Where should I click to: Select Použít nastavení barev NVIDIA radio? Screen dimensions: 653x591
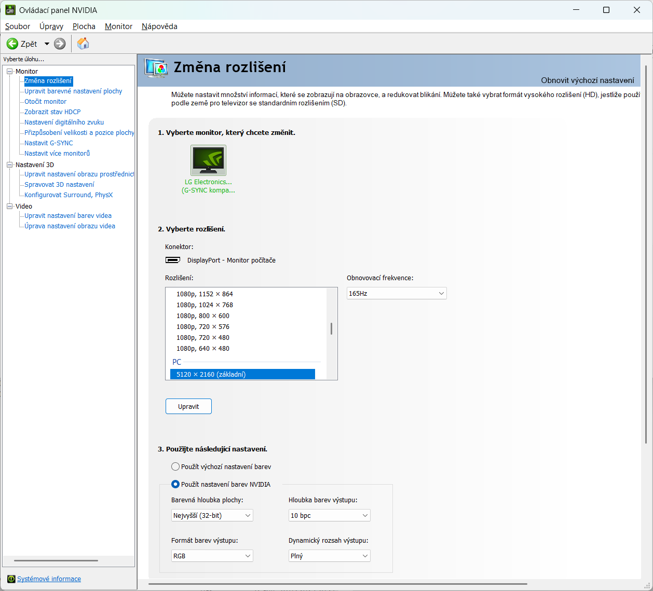coord(175,484)
